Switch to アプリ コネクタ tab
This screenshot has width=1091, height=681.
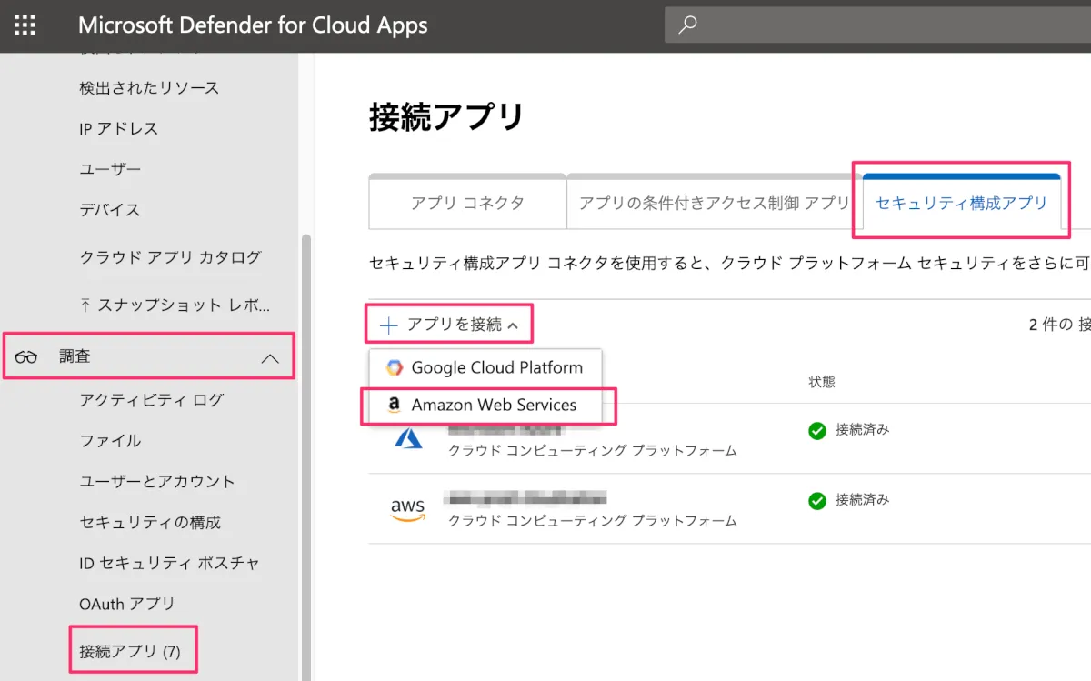click(467, 204)
